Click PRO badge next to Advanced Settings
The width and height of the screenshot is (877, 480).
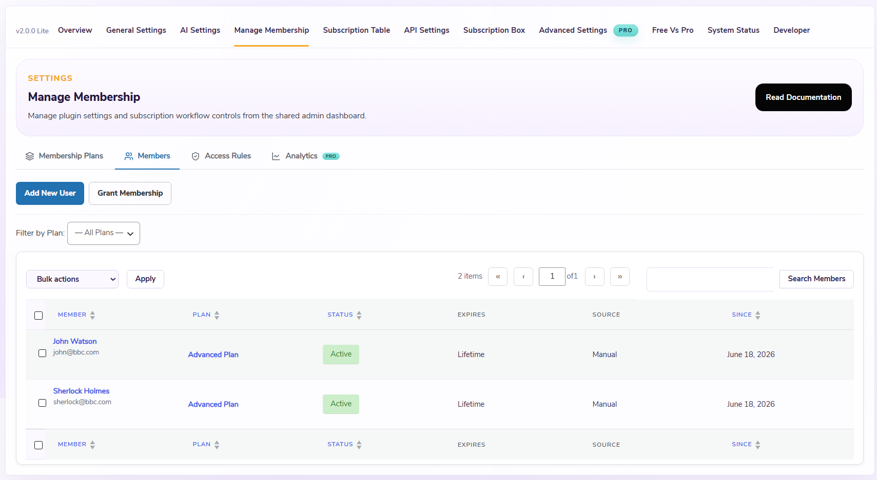click(x=626, y=30)
